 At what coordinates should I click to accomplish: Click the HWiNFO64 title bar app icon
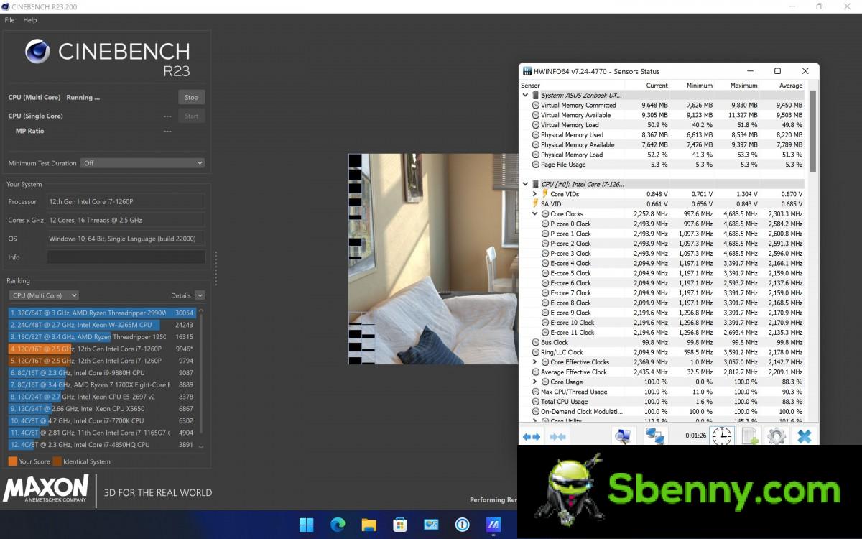tap(527, 71)
